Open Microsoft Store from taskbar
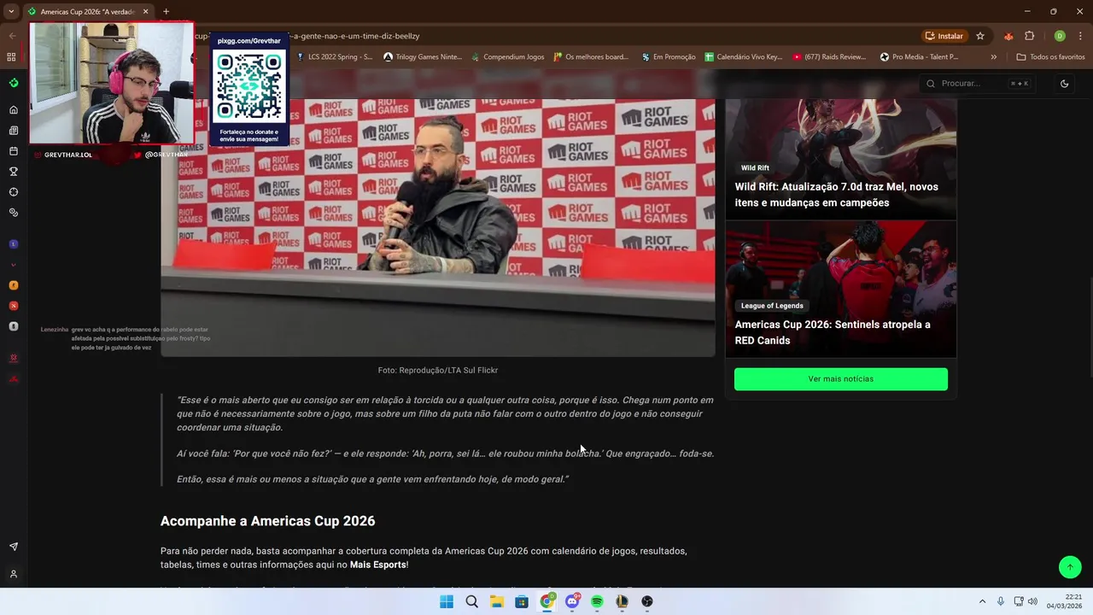Viewport: 1093px width, 615px height. point(522,601)
